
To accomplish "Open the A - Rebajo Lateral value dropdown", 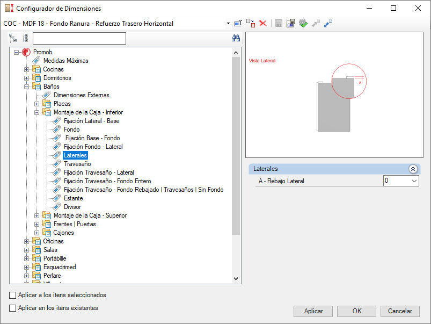I will pyautogui.click(x=414, y=181).
